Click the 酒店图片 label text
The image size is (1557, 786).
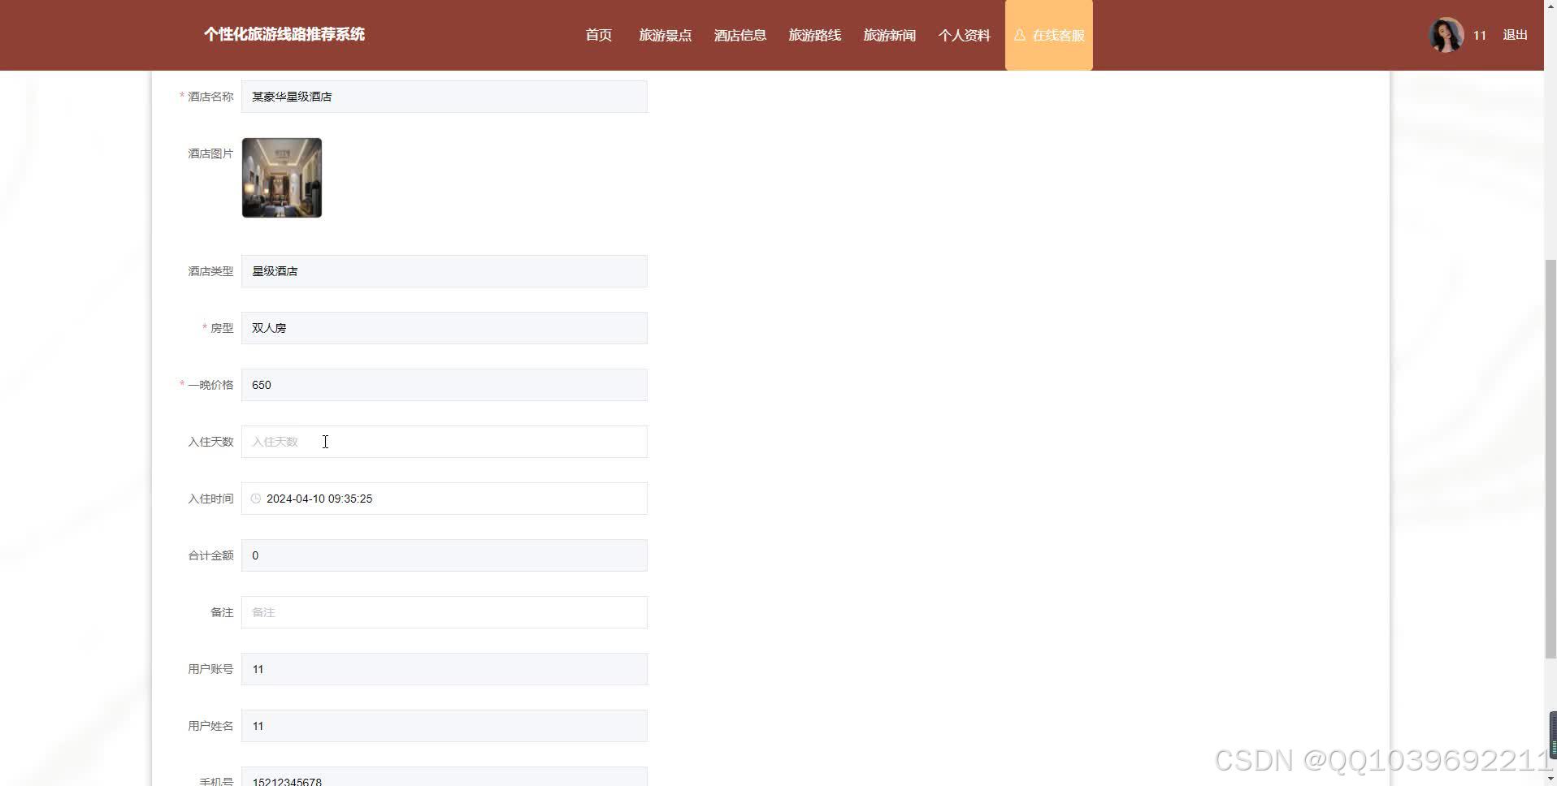210,153
